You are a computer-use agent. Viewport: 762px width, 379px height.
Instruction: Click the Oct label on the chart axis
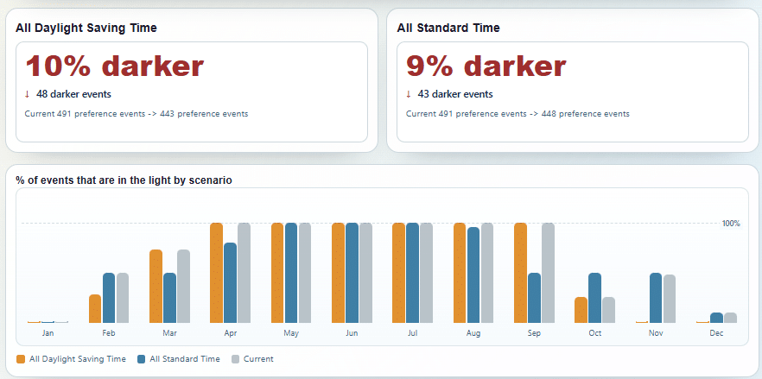point(594,333)
